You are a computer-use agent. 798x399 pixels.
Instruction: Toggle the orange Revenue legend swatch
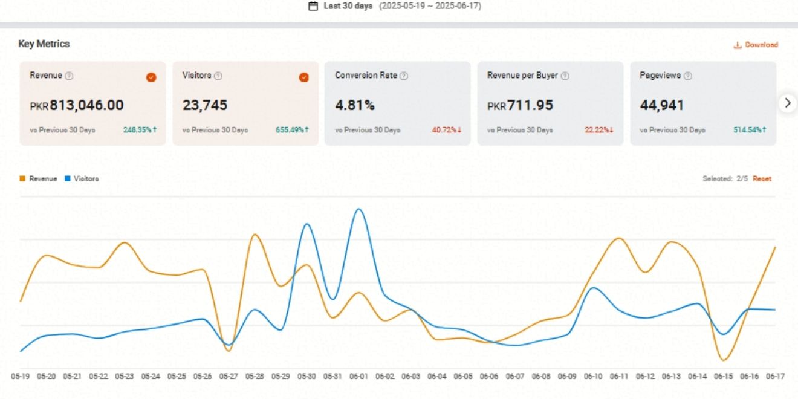tap(23, 179)
